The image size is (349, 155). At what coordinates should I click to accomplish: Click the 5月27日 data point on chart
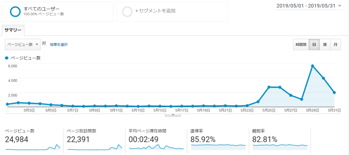pyautogui.click(x=291, y=95)
